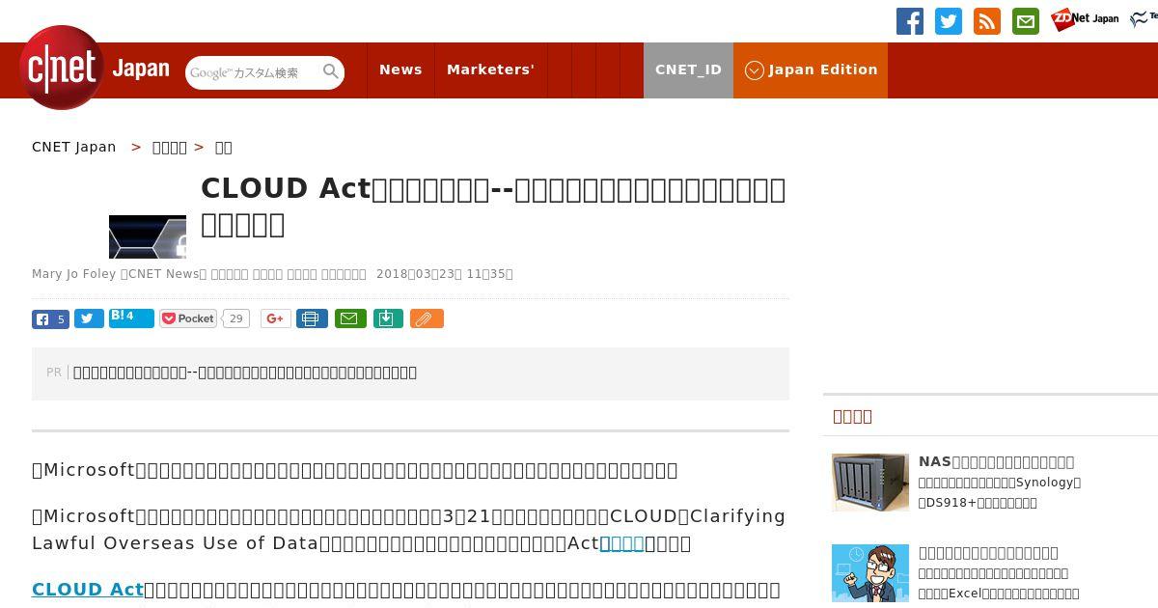Click the green newsletter mail icon in top bar
Screen dimensions: 1158x608
[1026, 21]
